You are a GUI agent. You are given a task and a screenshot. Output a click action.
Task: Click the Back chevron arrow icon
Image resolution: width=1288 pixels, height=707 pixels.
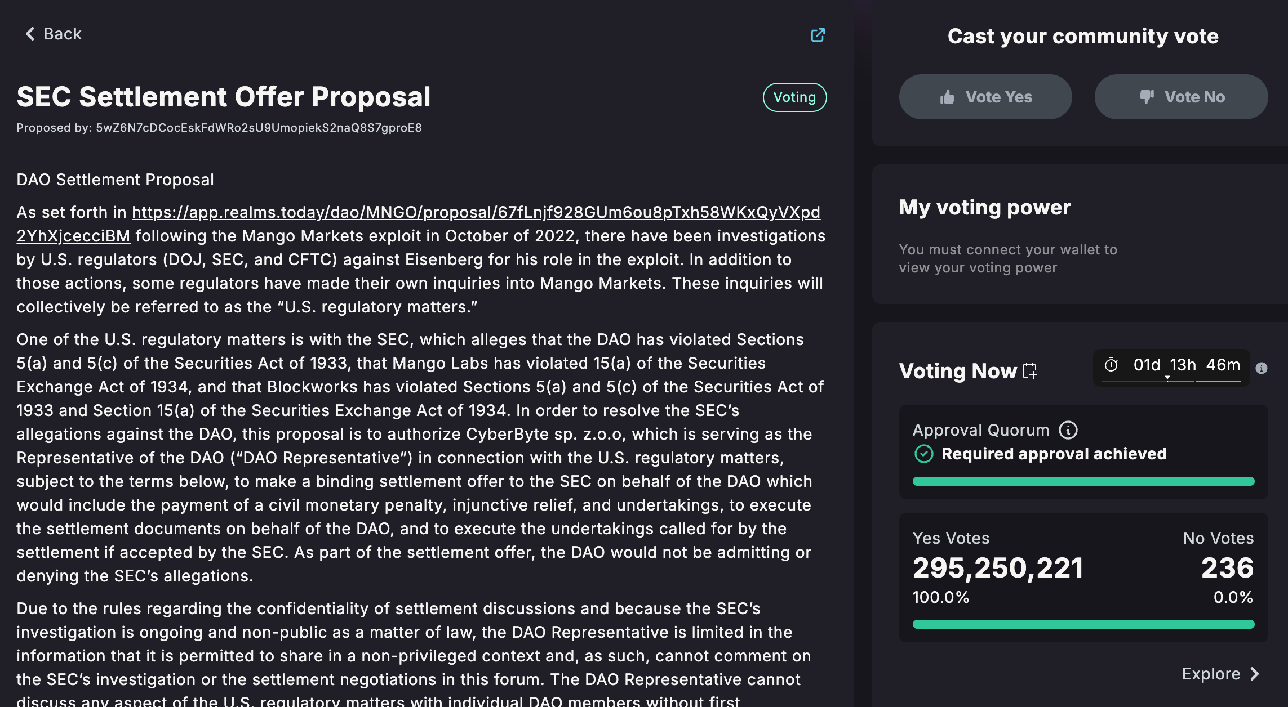[x=30, y=34]
